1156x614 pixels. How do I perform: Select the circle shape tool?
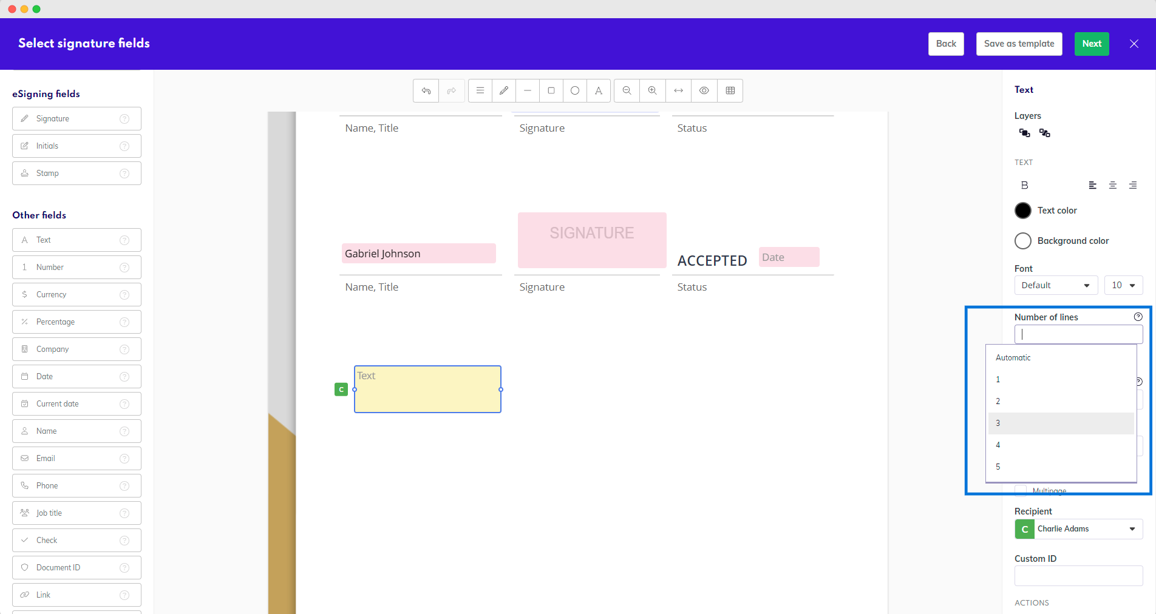575,91
